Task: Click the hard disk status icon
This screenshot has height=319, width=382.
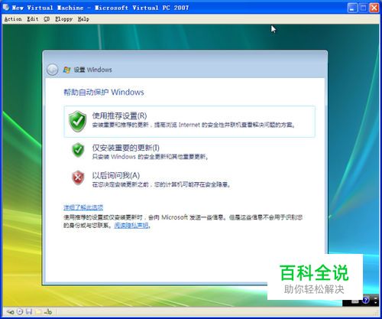Action: [11, 311]
